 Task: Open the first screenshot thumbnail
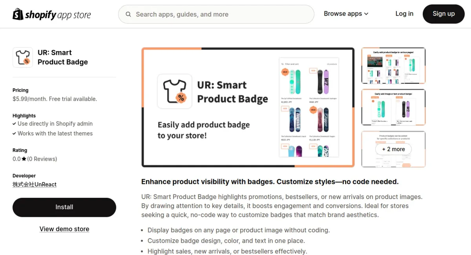point(393,66)
